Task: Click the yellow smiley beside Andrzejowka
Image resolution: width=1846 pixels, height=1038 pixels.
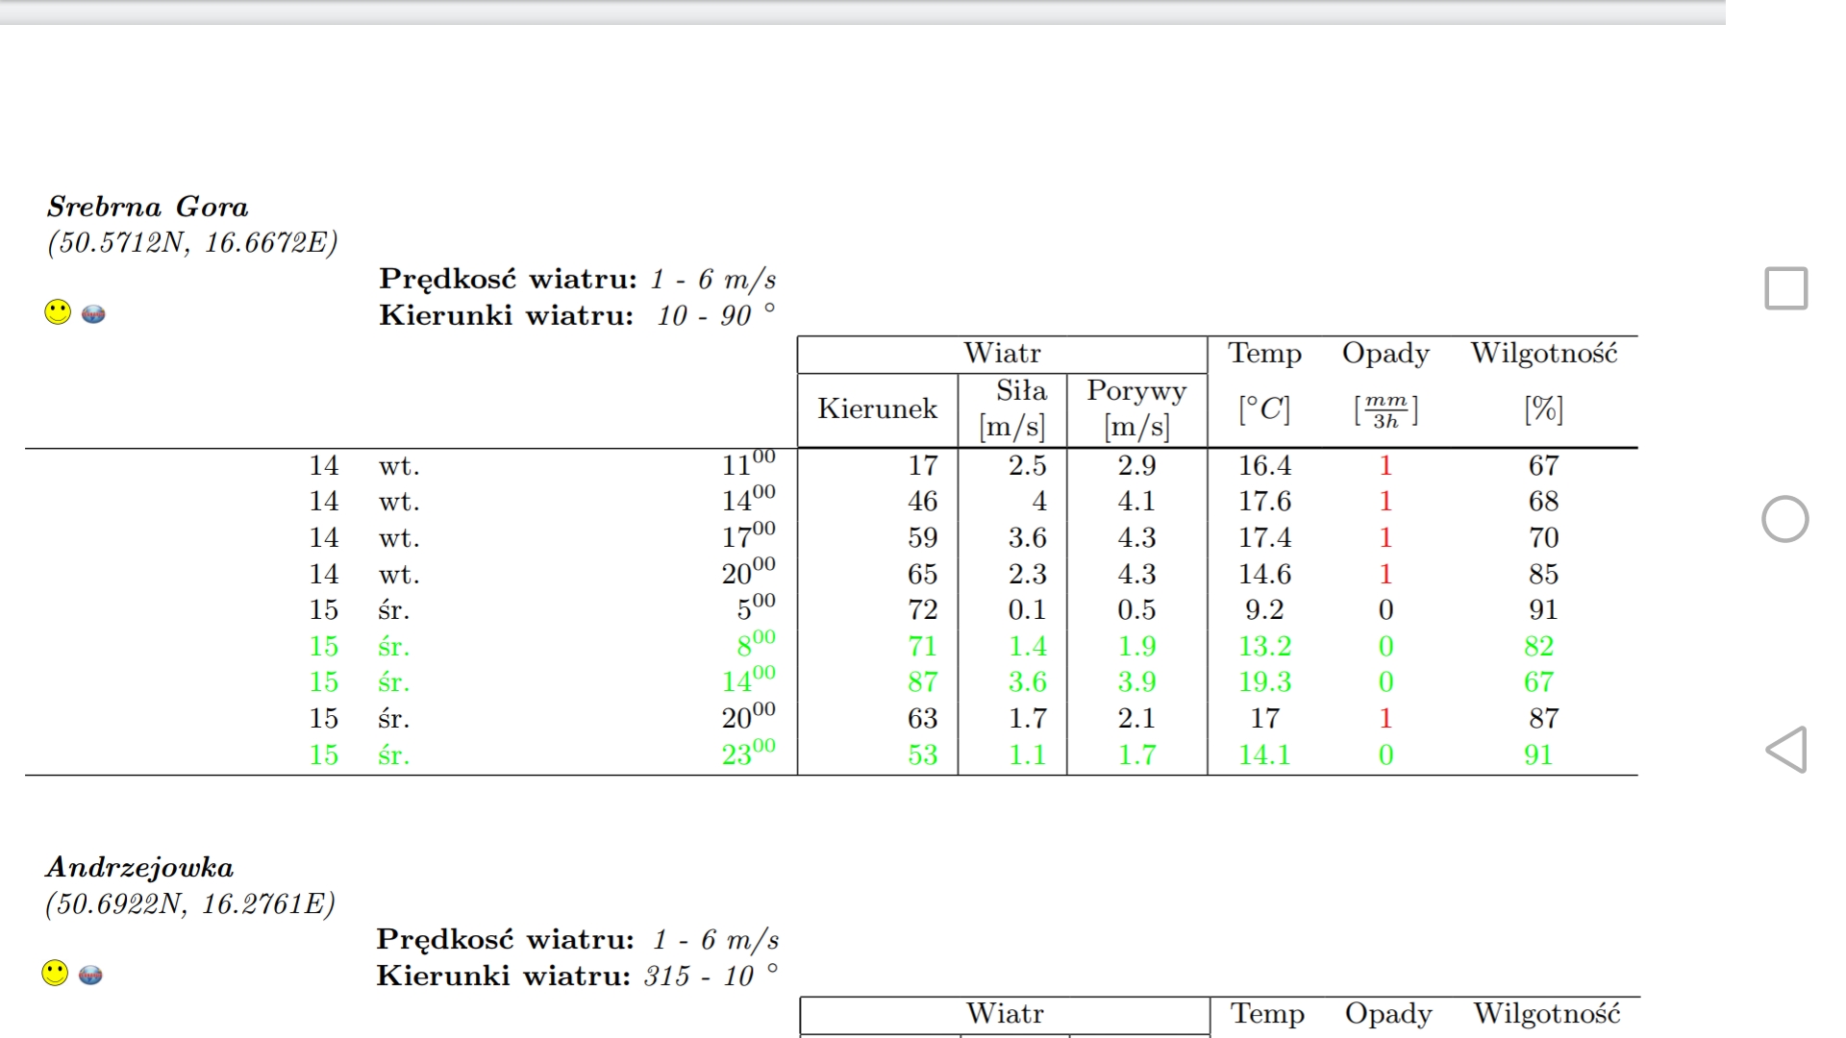Action: tap(55, 973)
